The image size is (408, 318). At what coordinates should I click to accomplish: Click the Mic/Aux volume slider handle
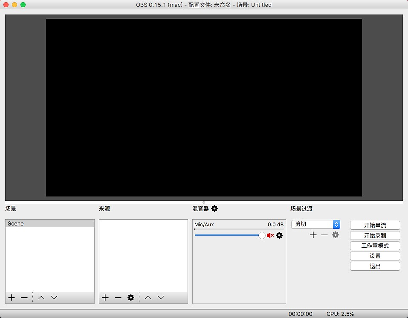coord(262,235)
